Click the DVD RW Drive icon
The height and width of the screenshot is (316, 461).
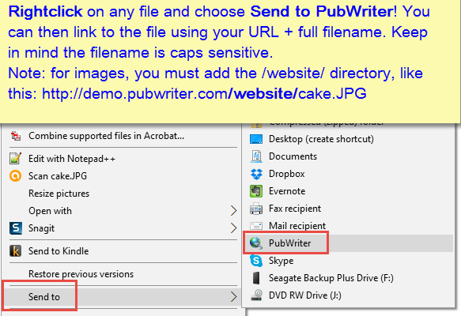click(x=256, y=295)
